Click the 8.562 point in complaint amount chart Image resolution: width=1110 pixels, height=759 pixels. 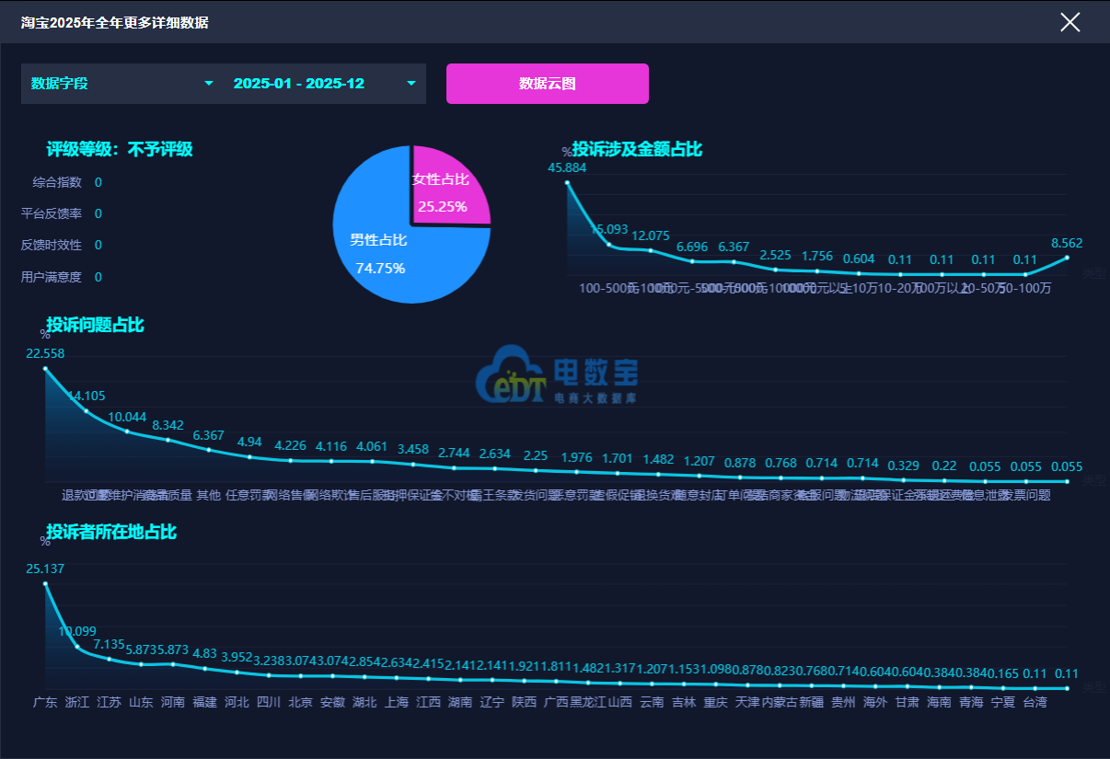pyautogui.click(x=1067, y=258)
